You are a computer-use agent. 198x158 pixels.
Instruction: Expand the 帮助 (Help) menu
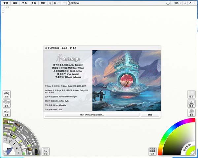[43, 3]
